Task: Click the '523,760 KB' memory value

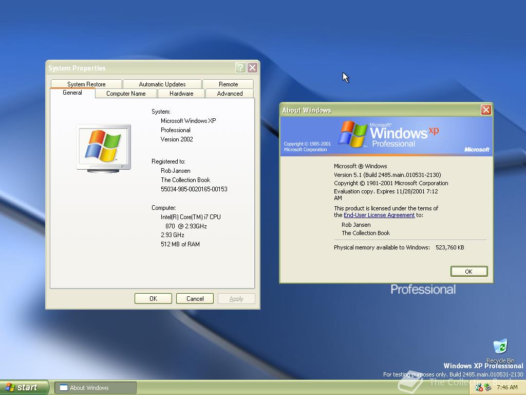Action: coord(450,247)
